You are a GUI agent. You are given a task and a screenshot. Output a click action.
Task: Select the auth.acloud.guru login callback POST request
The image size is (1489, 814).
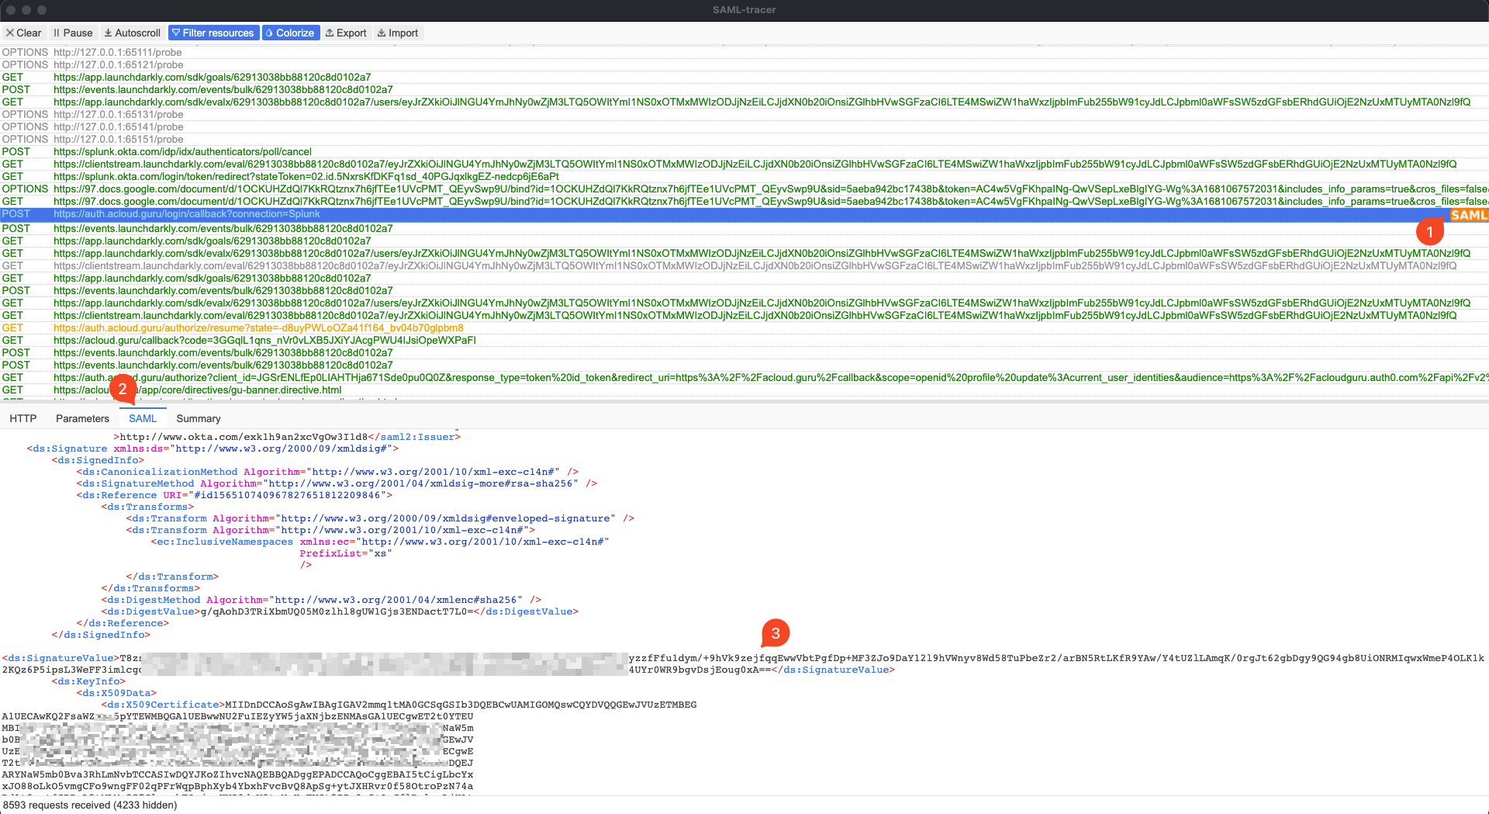click(x=744, y=214)
